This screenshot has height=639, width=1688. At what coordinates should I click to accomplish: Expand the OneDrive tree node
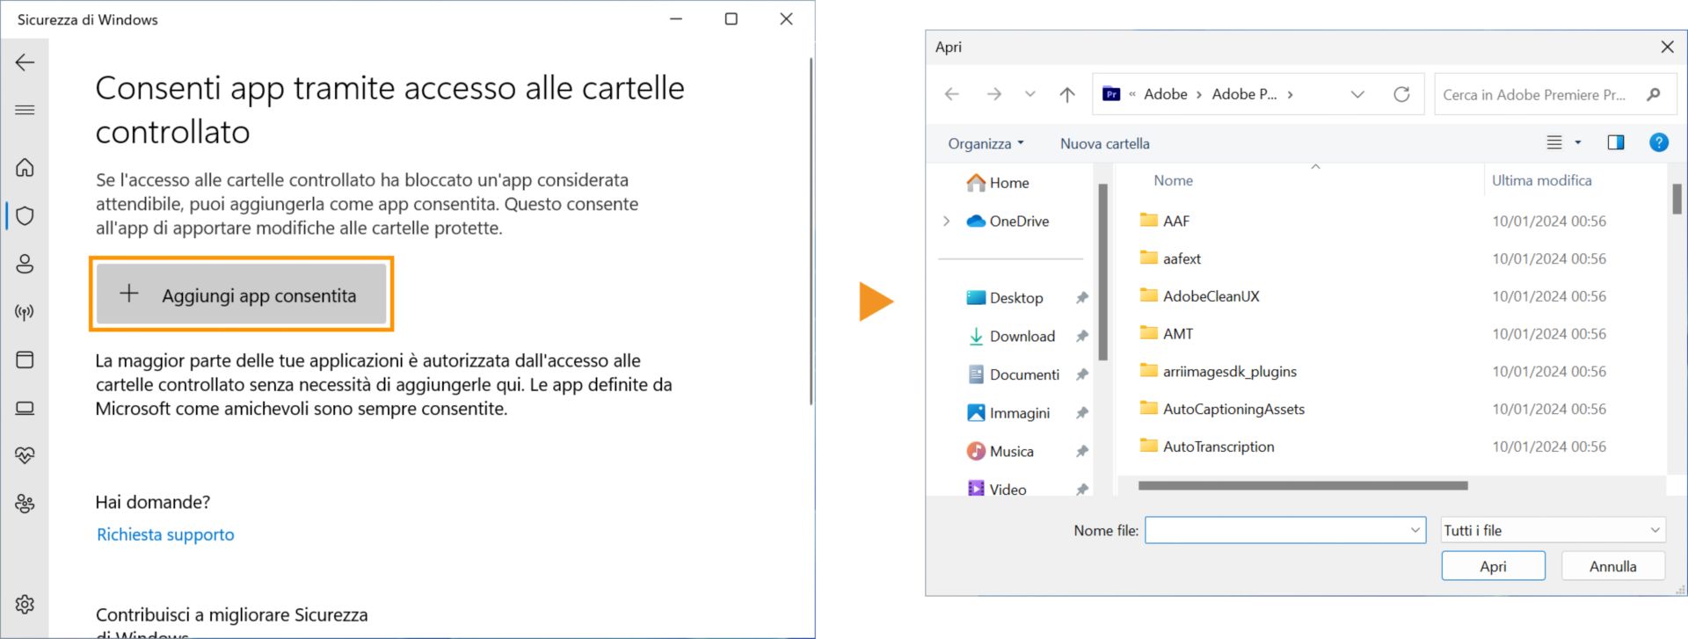click(947, 221)
